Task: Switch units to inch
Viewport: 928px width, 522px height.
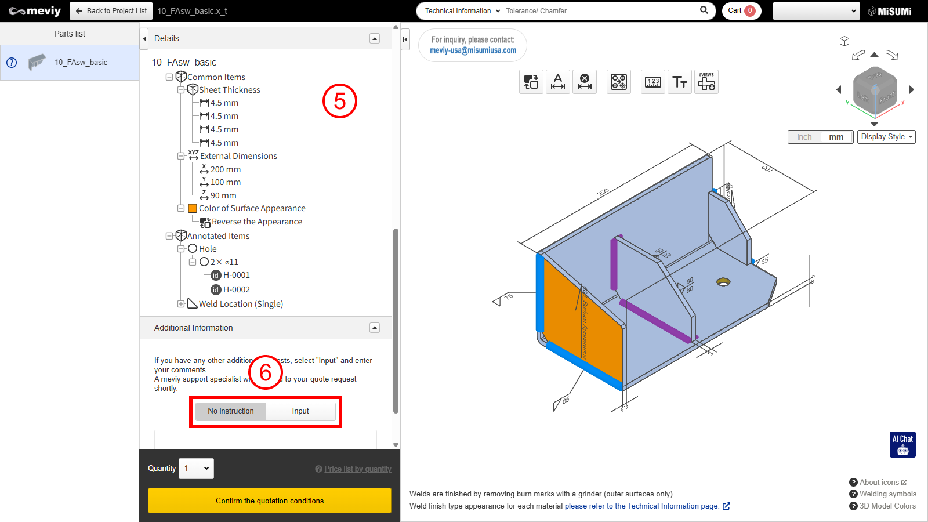Action: 804,137
